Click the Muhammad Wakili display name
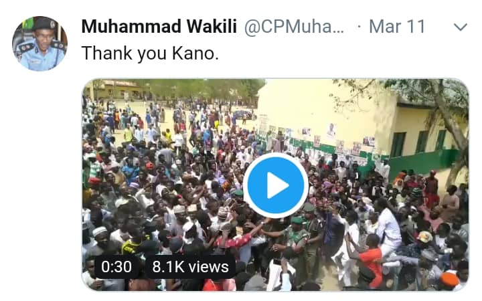This screenshot has width=482, height=301. (x=159, y=26)
